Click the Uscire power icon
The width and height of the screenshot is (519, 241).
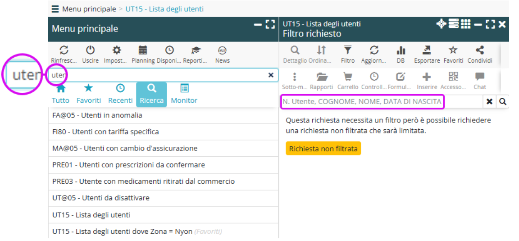tap(90, 50)
